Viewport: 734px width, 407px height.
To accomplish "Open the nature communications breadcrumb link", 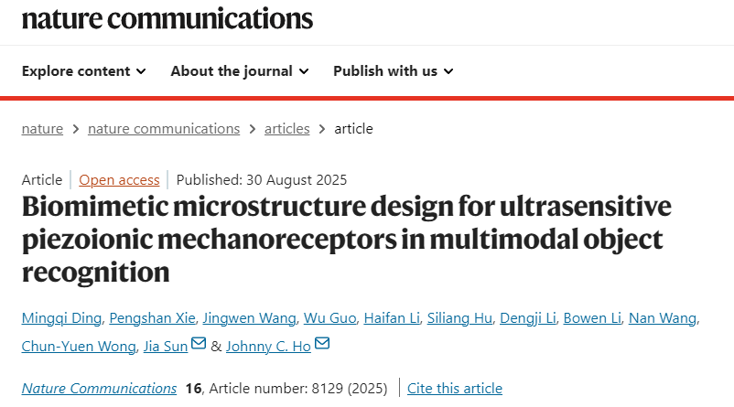I will [x=164, y=129].
